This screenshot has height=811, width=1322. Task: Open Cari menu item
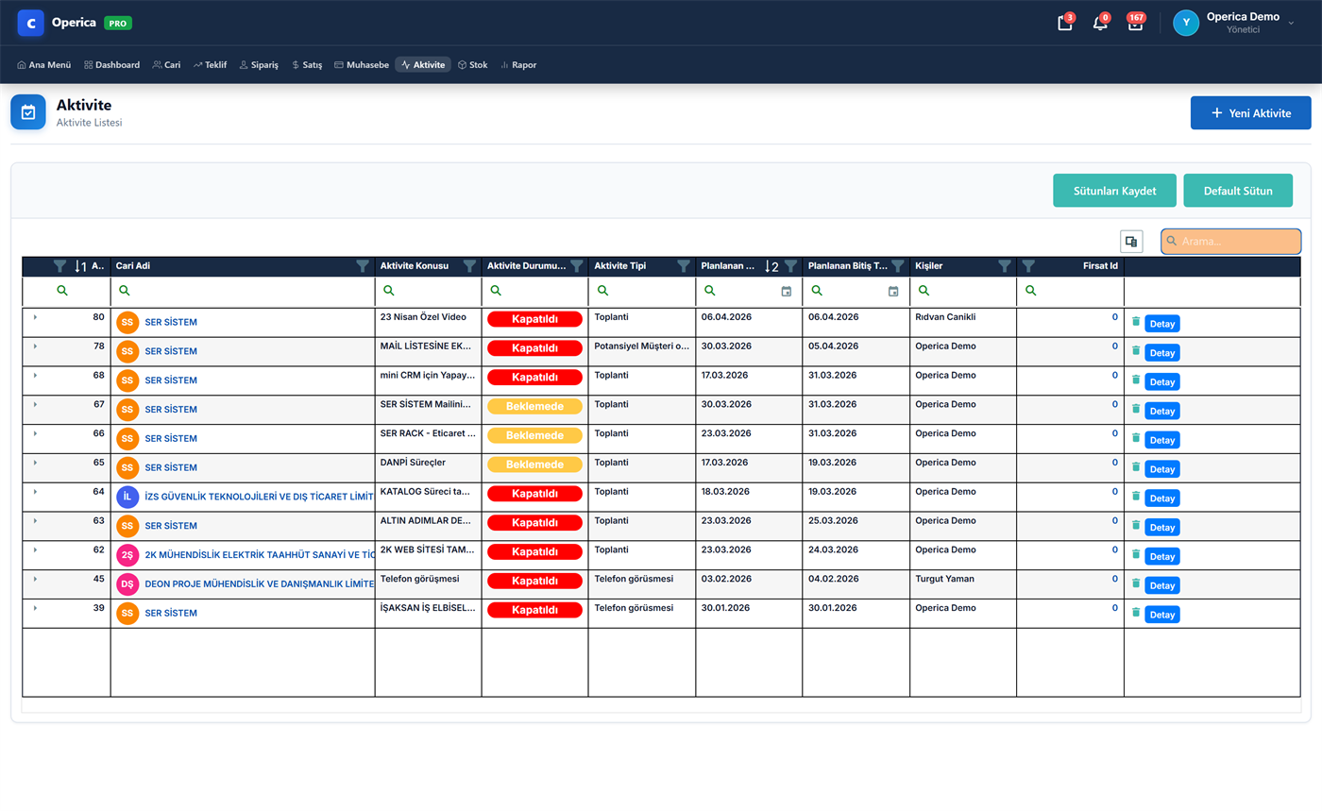pos(166,65)
